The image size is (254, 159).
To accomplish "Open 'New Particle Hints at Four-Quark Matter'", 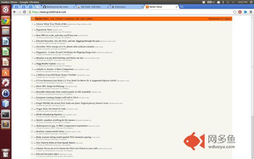I will point(56,143).
